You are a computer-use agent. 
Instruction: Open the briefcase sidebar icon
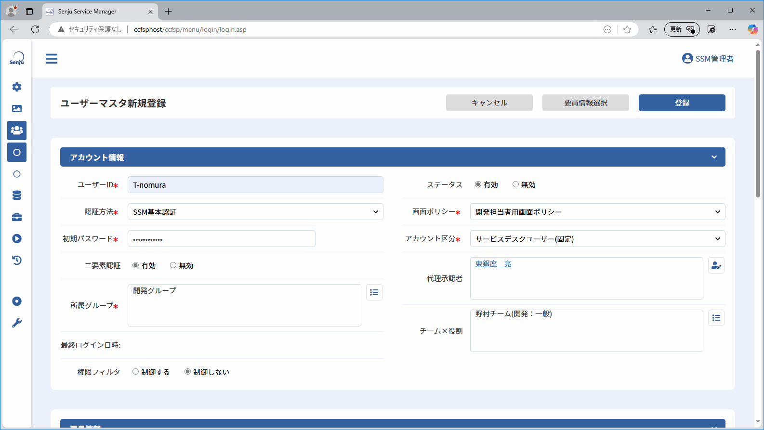[x=17, y=217]
